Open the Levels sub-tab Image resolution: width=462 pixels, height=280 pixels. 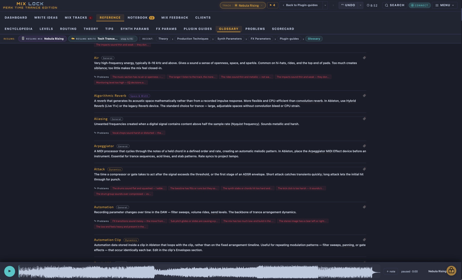coord(46,29)
